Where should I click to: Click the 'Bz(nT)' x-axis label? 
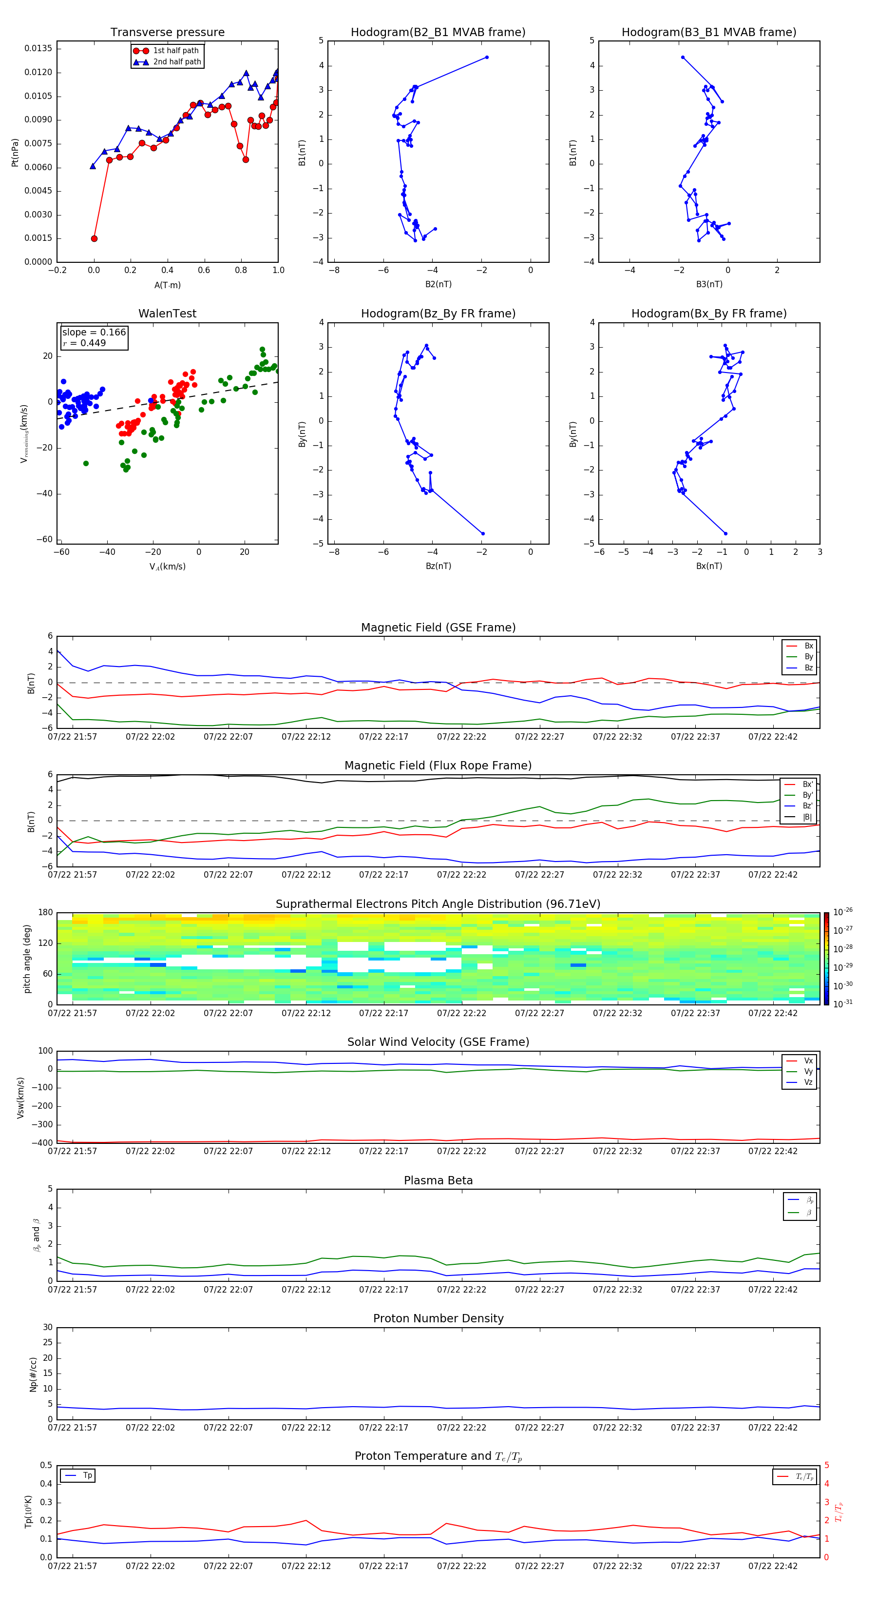pyautogui.click(x=438, y=566)
